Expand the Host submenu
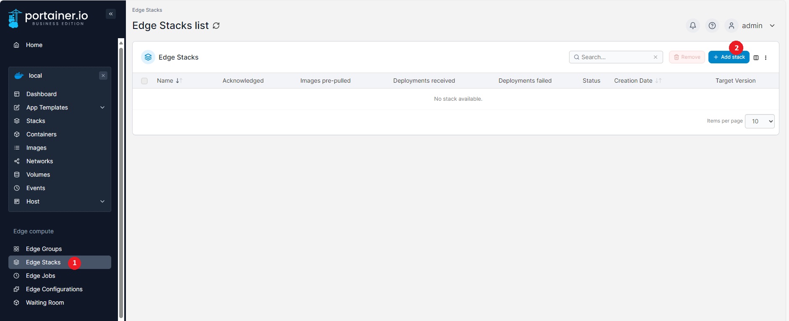Image resolution: width=789 pixels, height=321 pixels. coord(102,201)
